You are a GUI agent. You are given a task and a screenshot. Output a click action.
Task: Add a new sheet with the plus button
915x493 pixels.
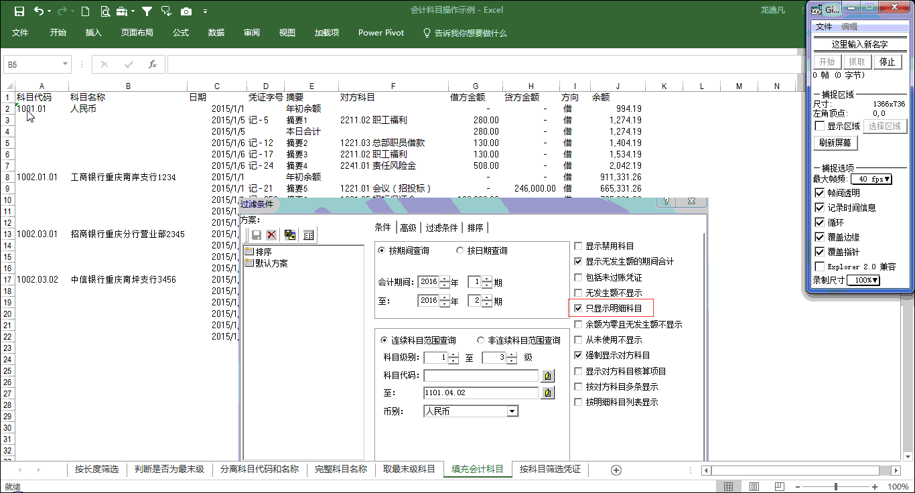(616, 470)
